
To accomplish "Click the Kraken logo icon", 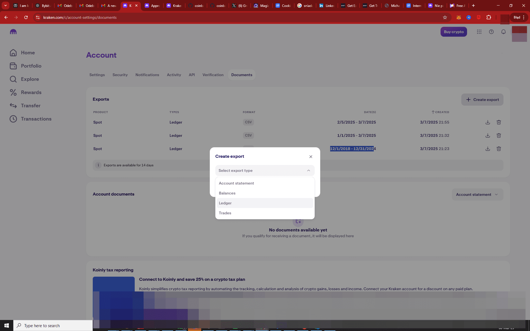I will pyautogui.click(x=13, y=32).
